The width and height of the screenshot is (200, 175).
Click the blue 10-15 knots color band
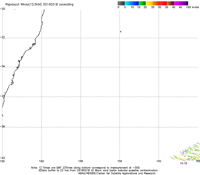pyautogui.click(x=135, y=3)
